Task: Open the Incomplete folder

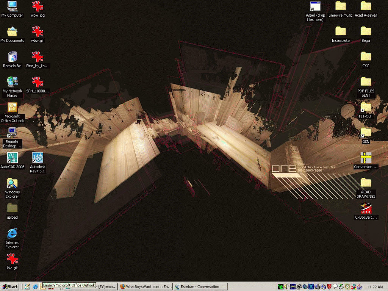Action: click(x=341, y=34)
